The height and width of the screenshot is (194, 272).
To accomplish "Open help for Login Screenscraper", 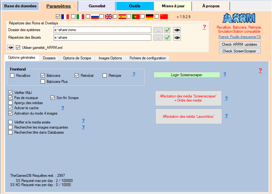I will (225, 74).
